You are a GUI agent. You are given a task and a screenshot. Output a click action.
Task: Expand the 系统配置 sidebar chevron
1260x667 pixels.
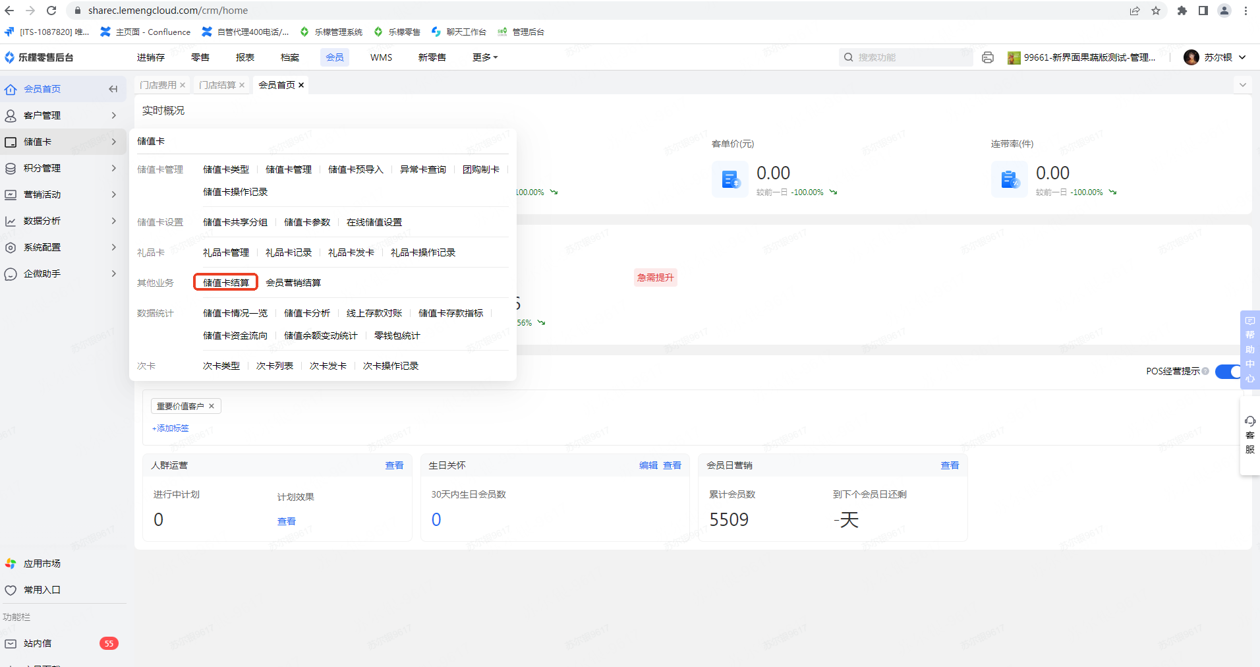tap(114, 247)
